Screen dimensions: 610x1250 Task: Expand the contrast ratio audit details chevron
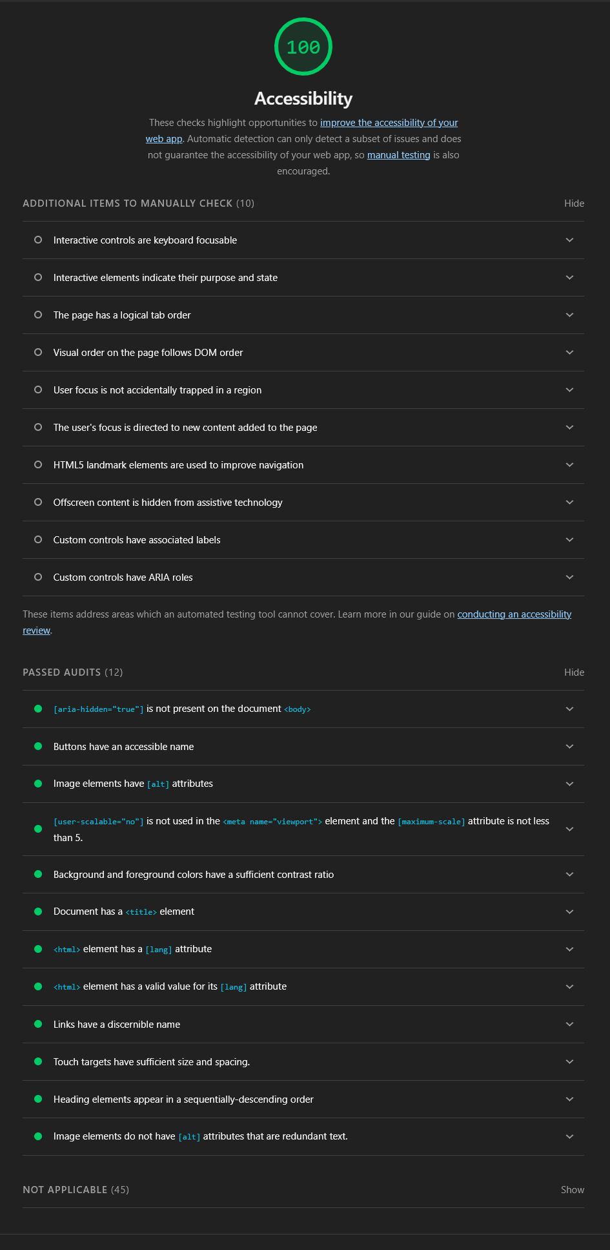tap(569, 875)
